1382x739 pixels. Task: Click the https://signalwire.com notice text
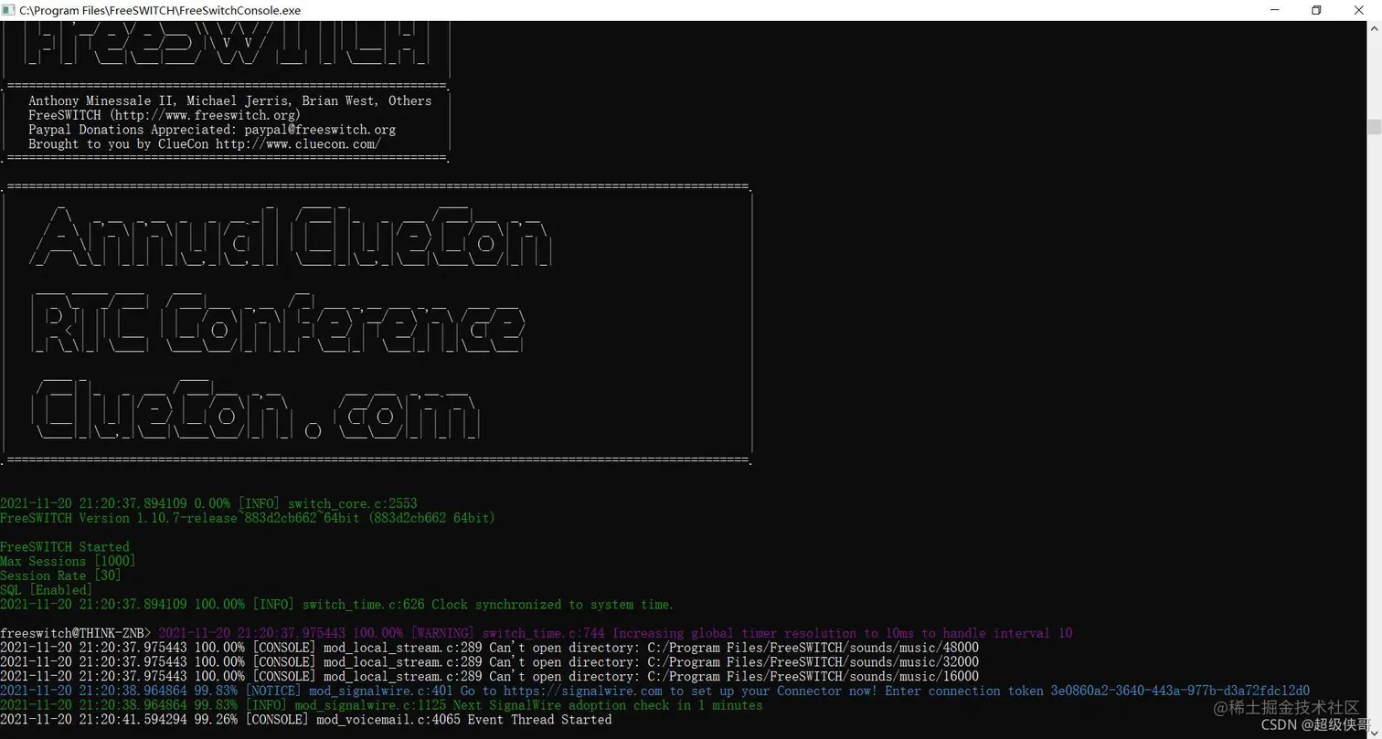pos(583,691)
